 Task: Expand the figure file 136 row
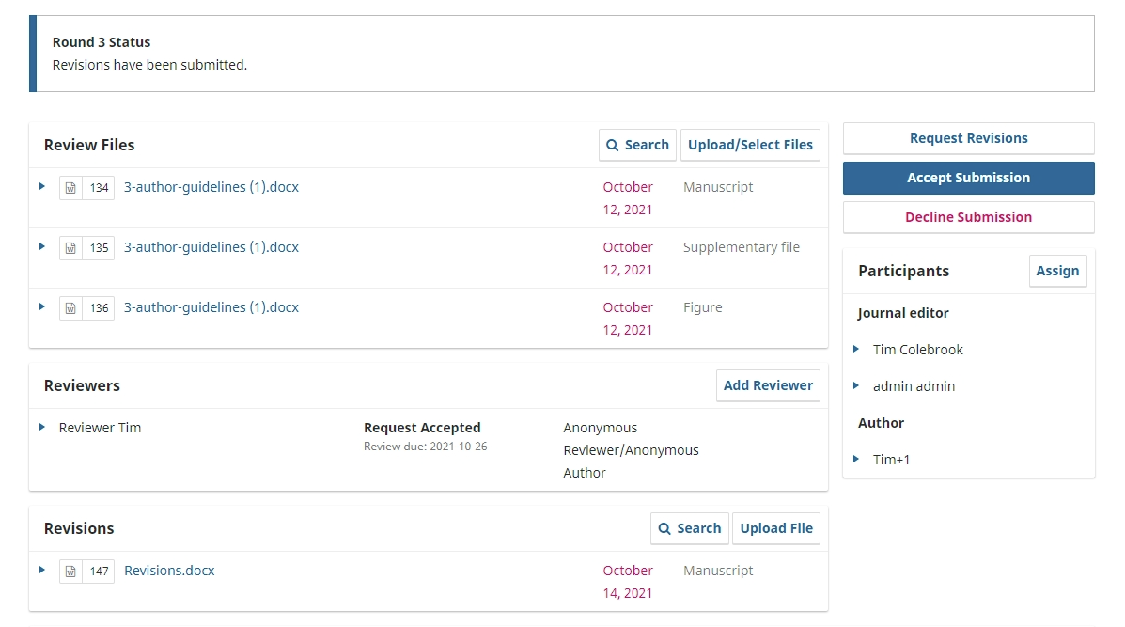[x=42, y=306]
